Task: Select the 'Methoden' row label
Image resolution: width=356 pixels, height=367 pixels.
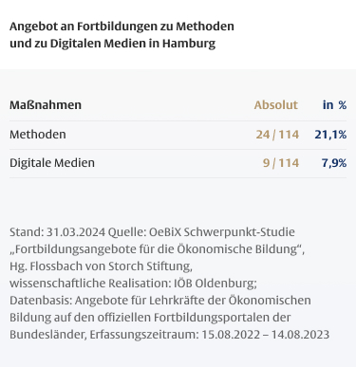Action: click(x=38, y=135)
